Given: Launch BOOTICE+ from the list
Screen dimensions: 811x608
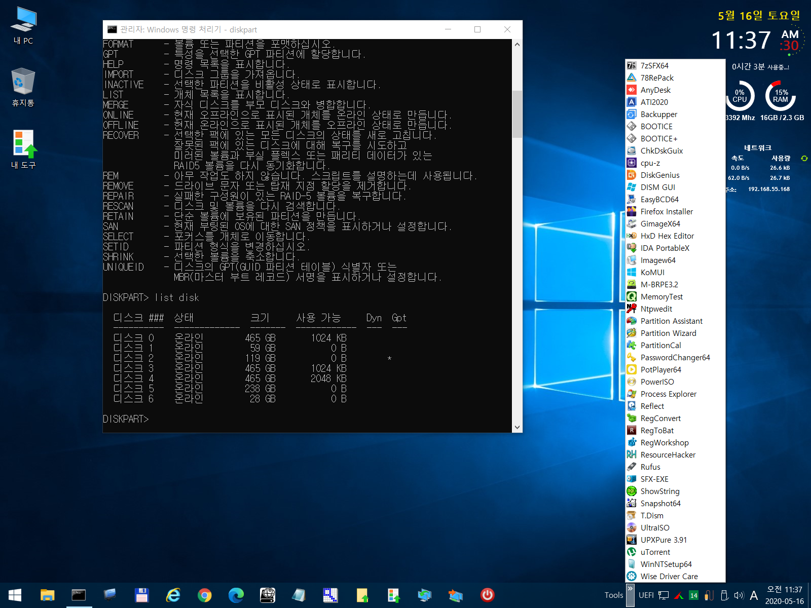Looking at the screenshot, I should point(675,138).
